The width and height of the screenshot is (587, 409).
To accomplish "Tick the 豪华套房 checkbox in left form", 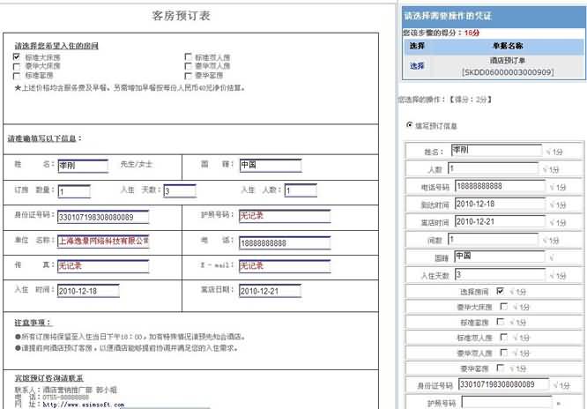I will [188, 75].
